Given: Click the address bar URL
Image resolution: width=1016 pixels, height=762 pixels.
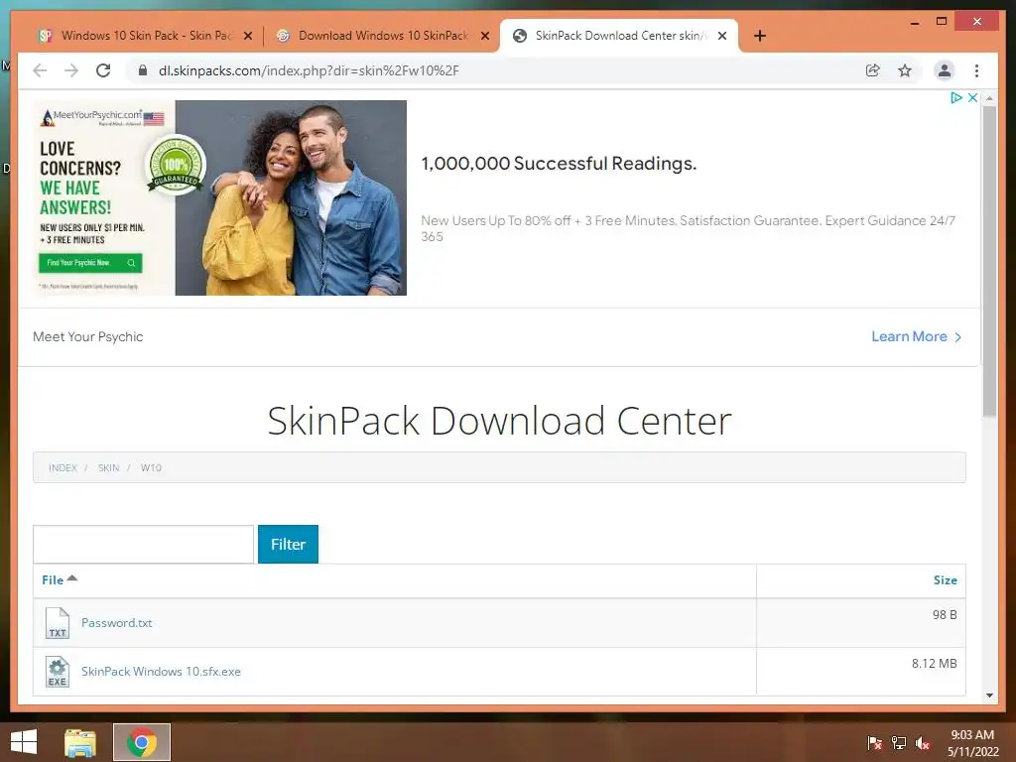Looking at the screenshot, I should click(309, 70).
